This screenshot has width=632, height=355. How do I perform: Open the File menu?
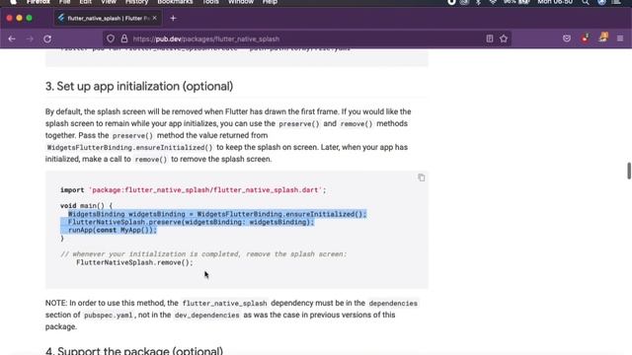click(64, 2)
